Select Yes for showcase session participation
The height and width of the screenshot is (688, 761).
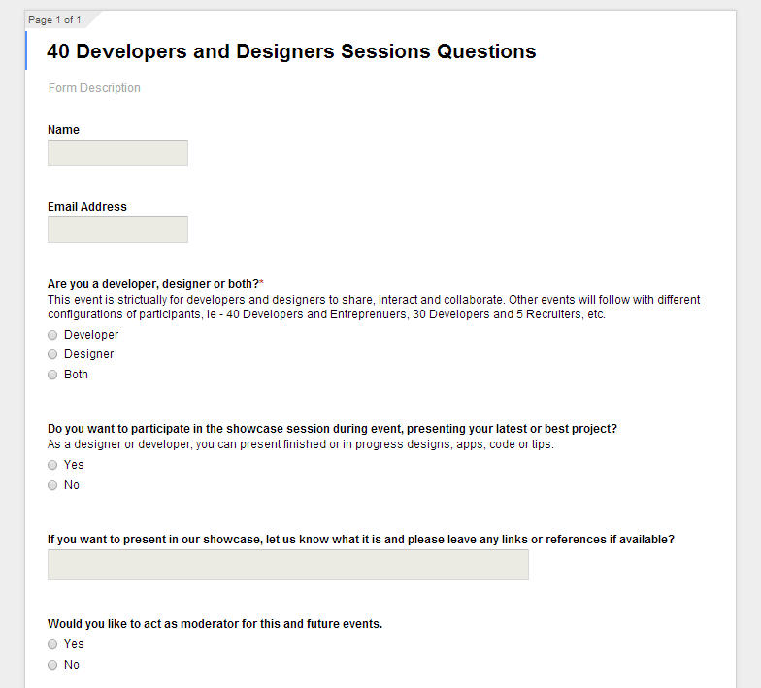pos(52,465)
